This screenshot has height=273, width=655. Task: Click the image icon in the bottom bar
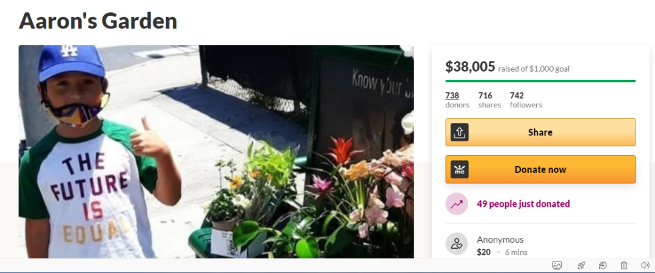pos(557,265)
